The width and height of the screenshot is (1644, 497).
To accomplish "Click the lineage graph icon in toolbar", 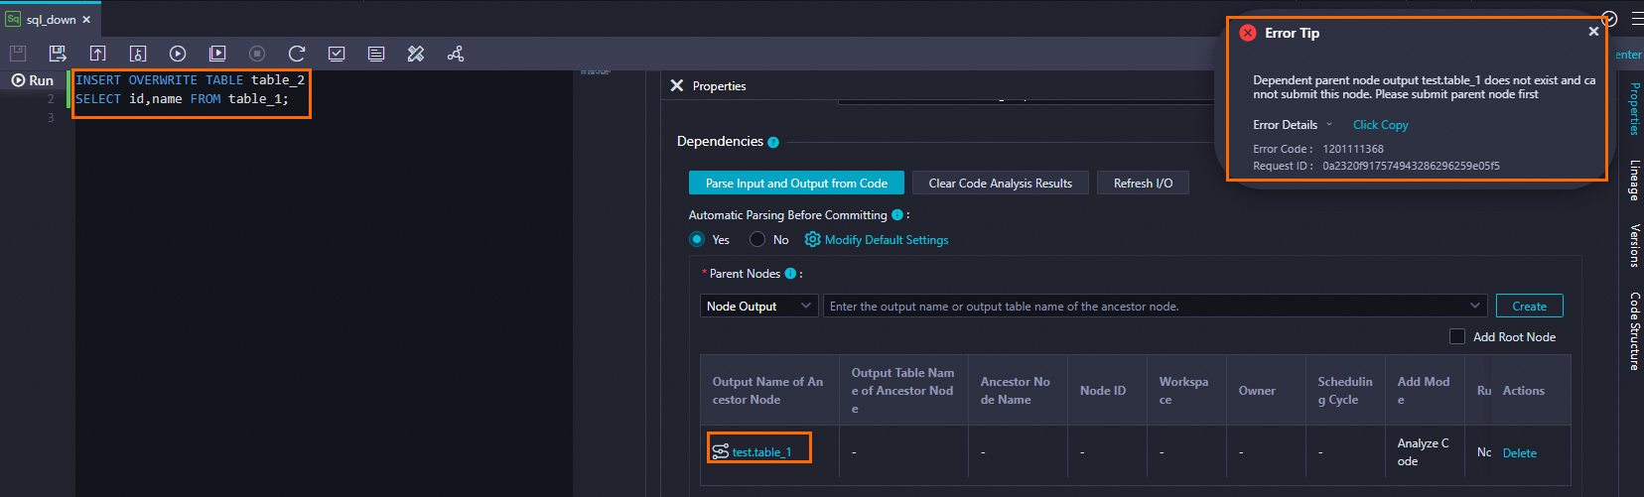I will point(456,54).
